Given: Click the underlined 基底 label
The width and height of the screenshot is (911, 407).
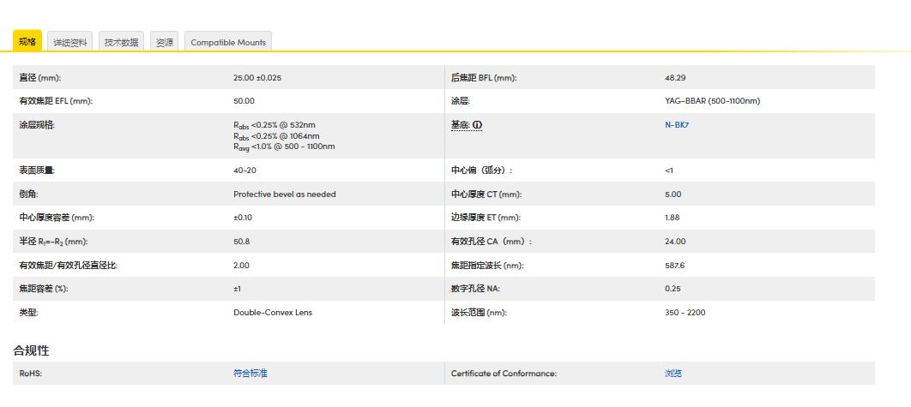Looking at the screenshot, I should (460, 125).
